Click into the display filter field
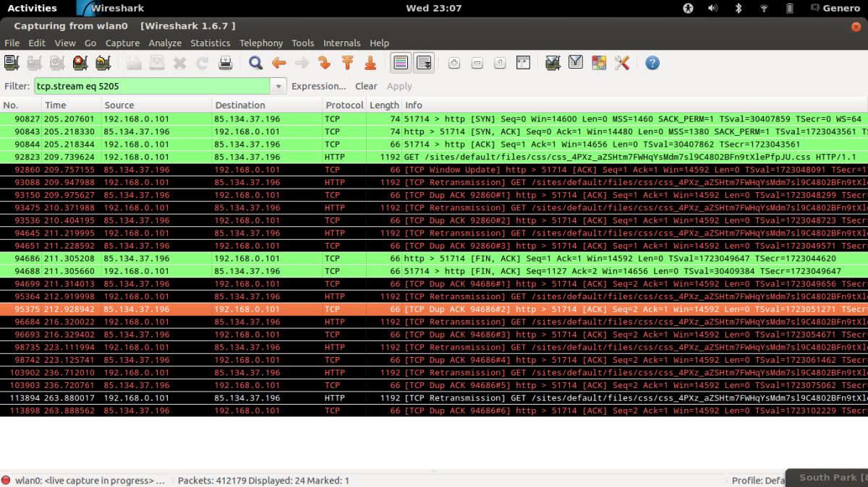Viewport: 868px width, 487px height. 153,86
